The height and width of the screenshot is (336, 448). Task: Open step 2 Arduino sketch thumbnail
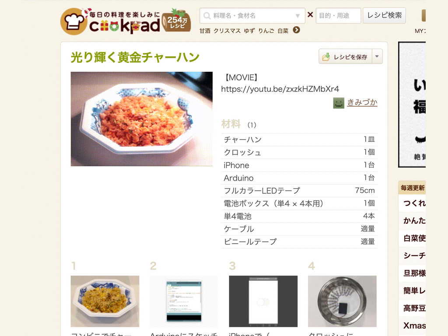click(x=184, y=301)
